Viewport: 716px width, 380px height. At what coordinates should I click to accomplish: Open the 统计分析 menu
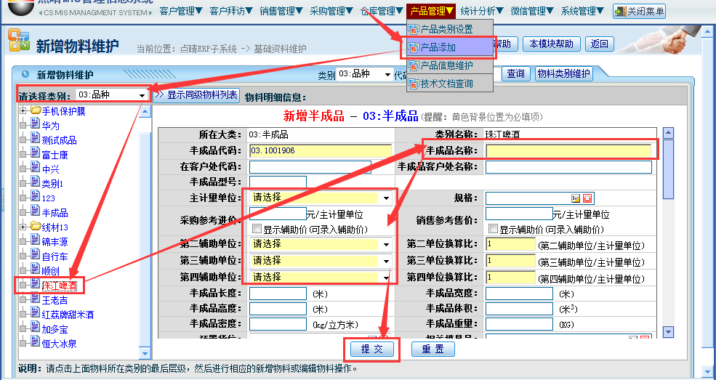tap(482, 11)
